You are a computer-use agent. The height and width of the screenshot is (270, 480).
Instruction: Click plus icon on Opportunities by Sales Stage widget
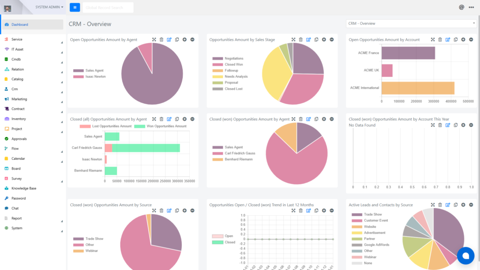pyautogui.click(x=324, y=39)
